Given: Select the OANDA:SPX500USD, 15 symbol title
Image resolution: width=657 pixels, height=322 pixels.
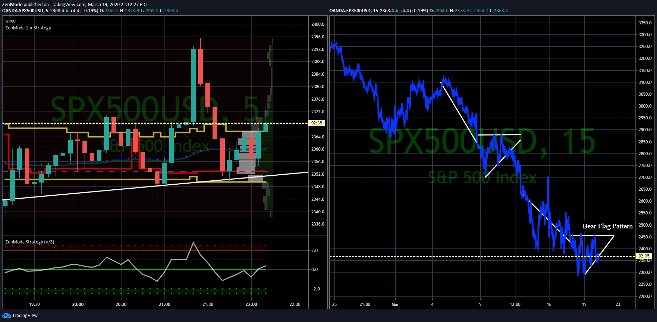Looking at the screenshot, I should click(x=353, y=11).
